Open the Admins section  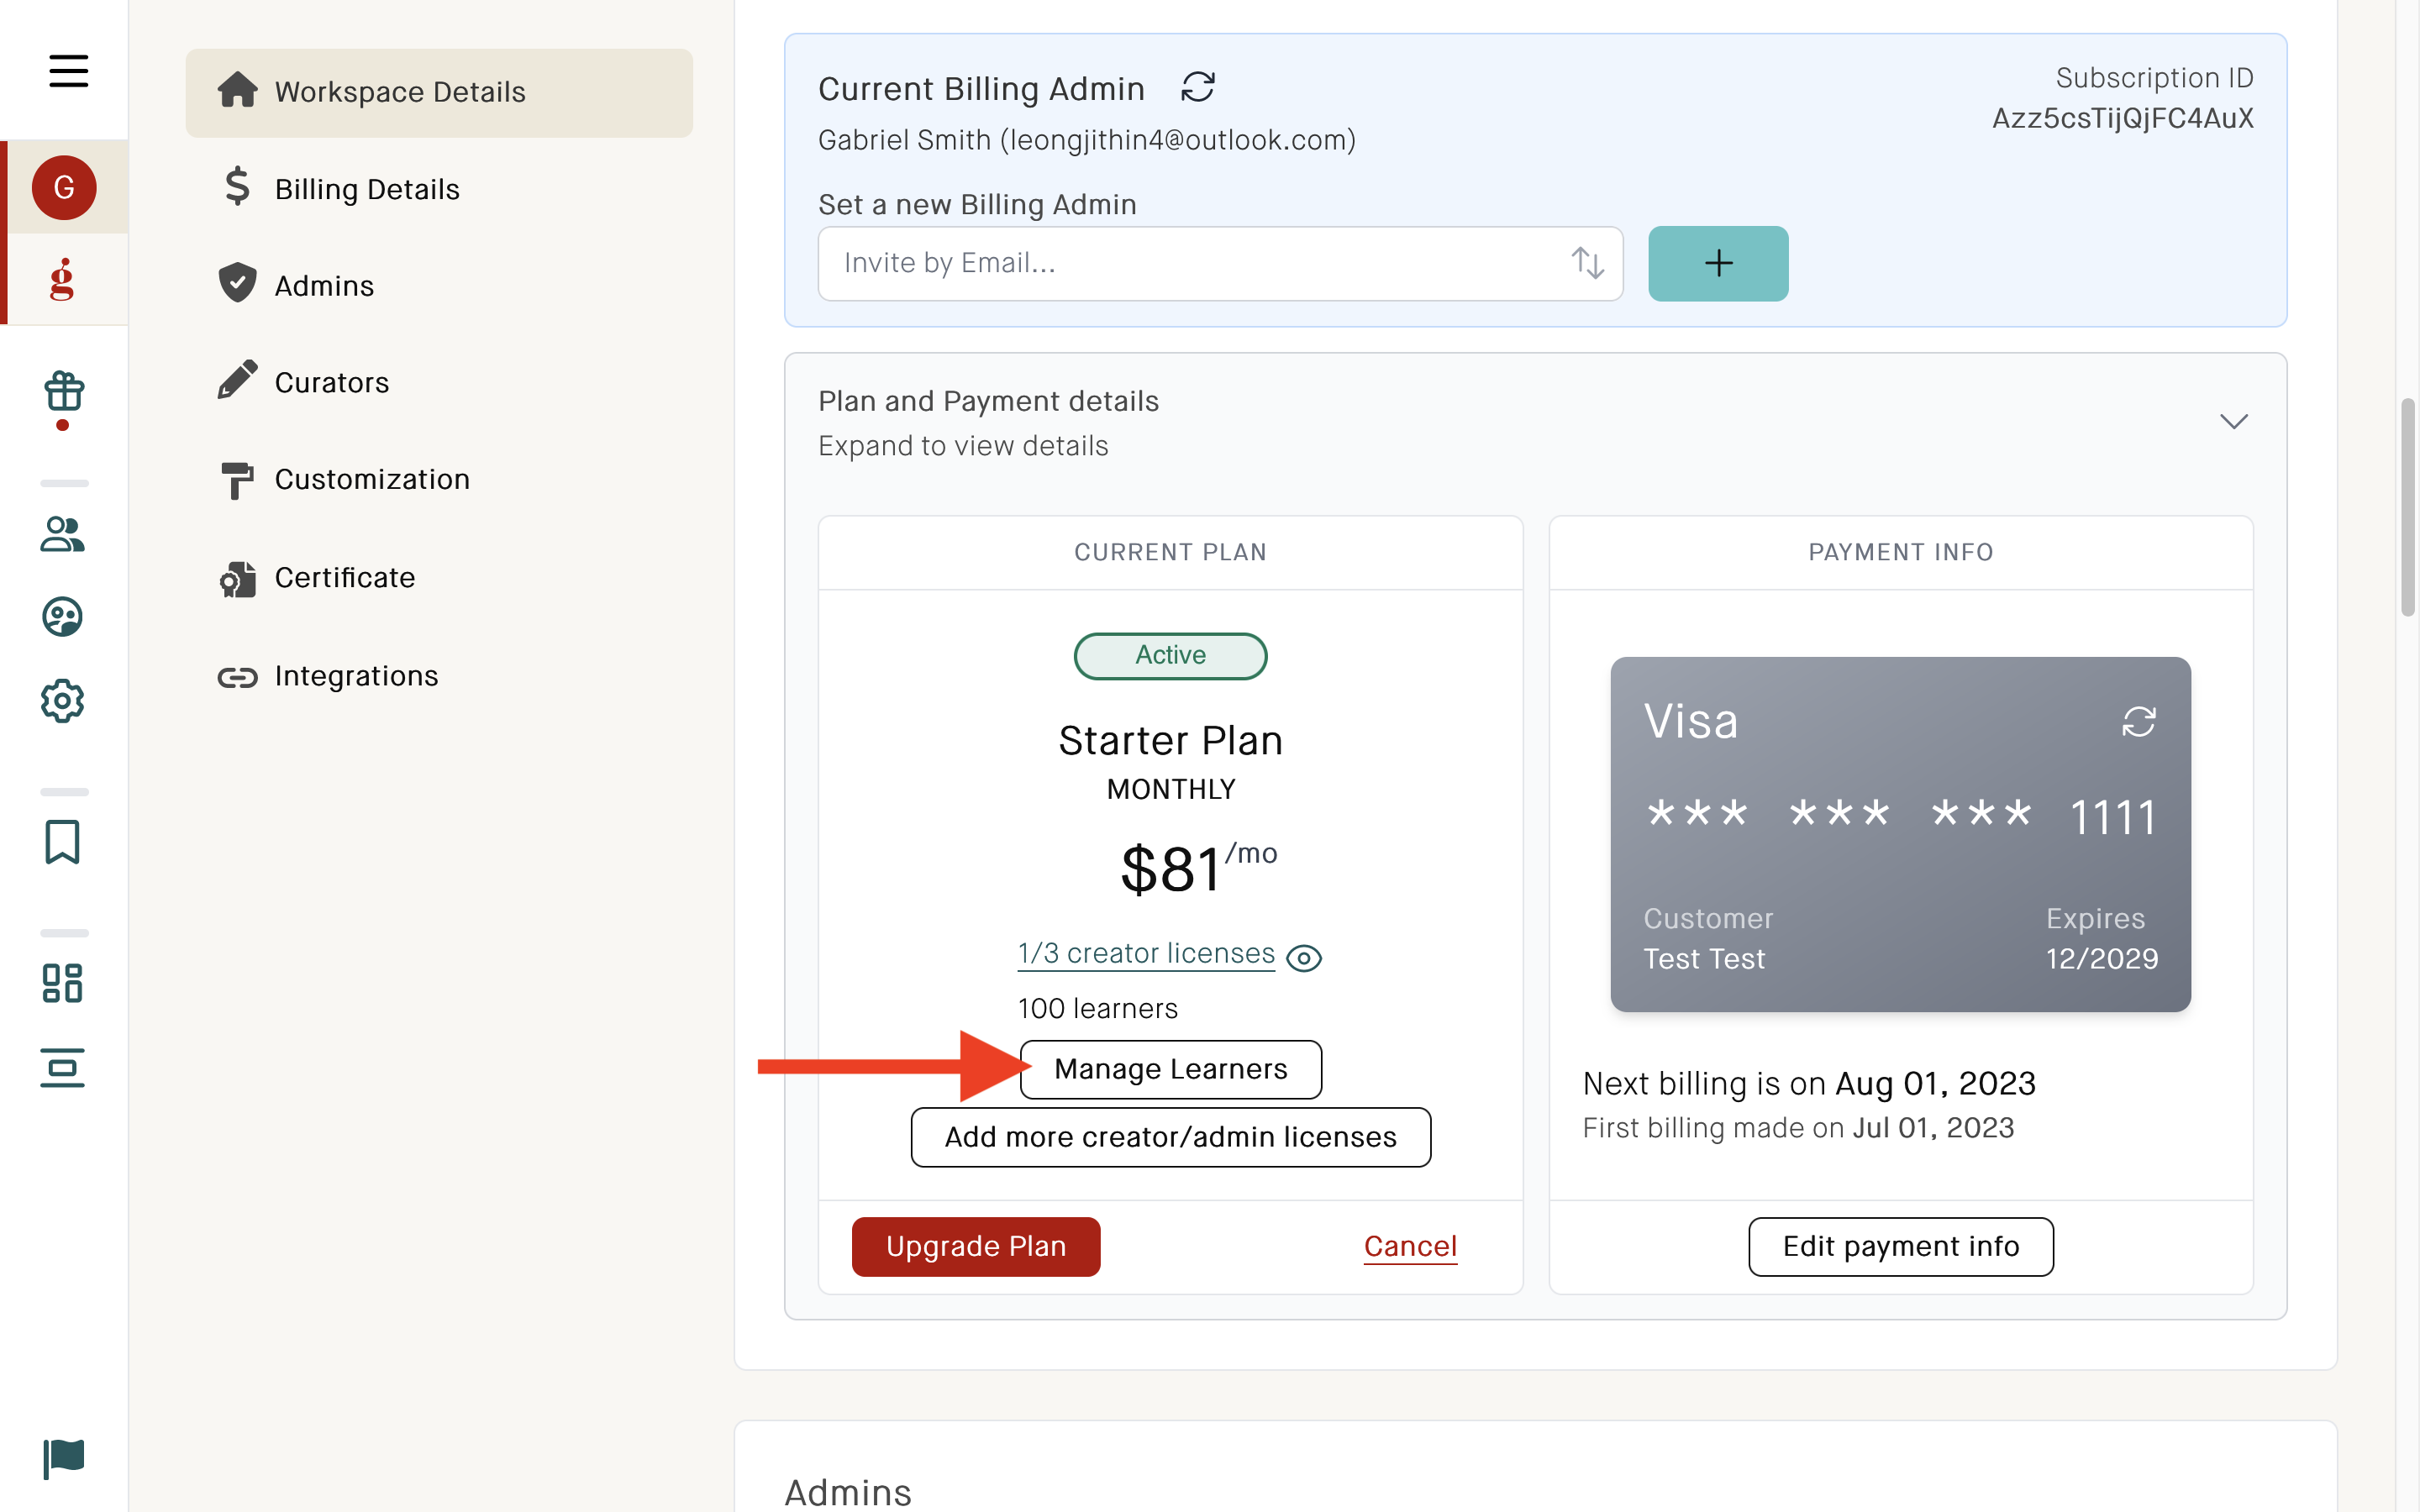tap(296, 285)
